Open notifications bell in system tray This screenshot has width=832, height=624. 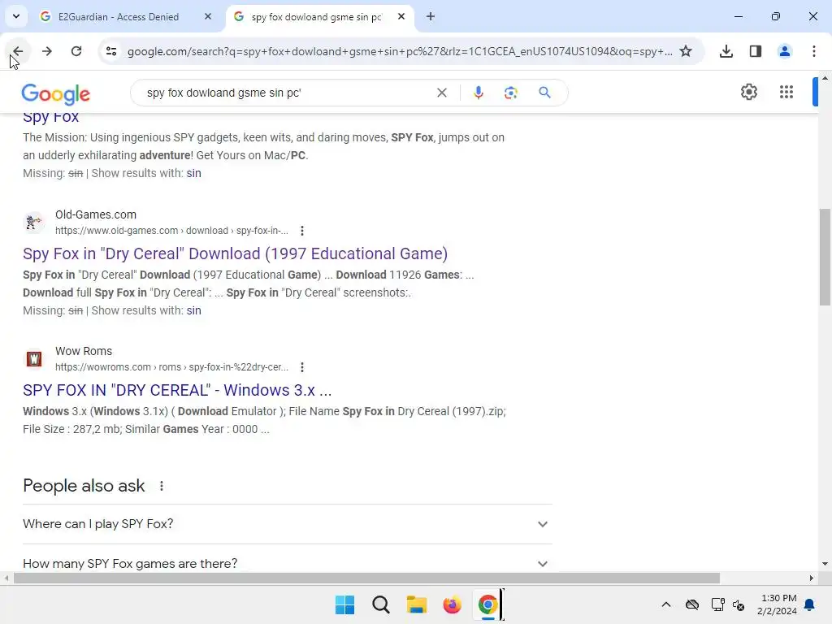pos(809,604)
